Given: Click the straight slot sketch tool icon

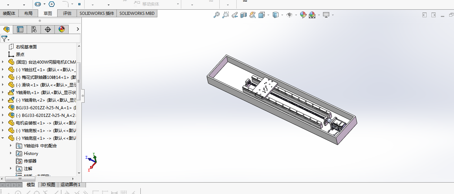Looking at the screenshot, I should pos(38,4).
